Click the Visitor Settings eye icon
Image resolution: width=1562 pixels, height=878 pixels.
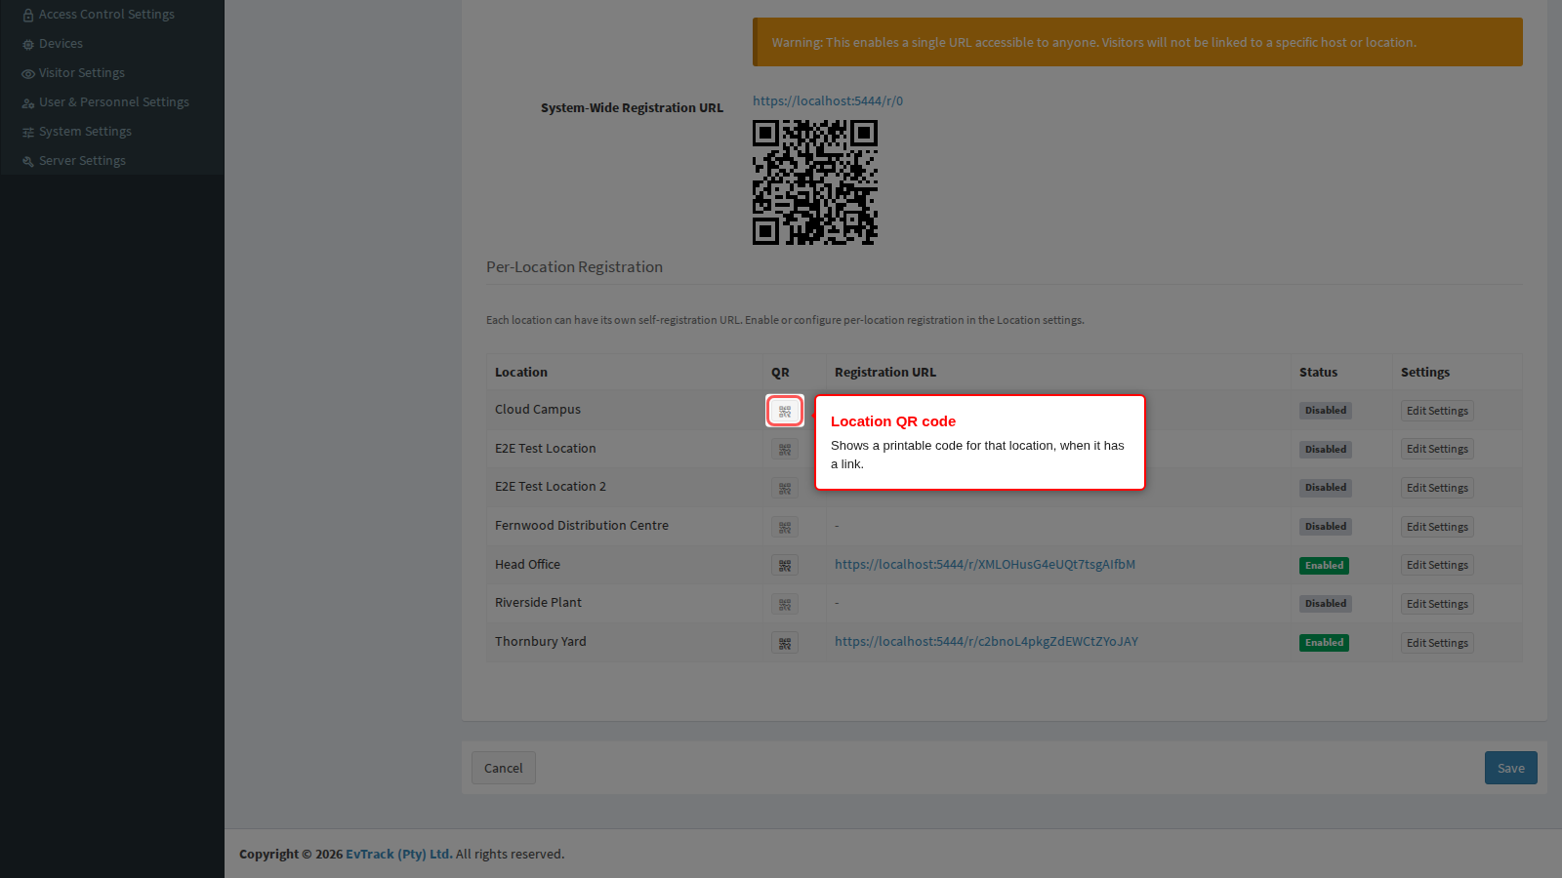tap(28, 74)
